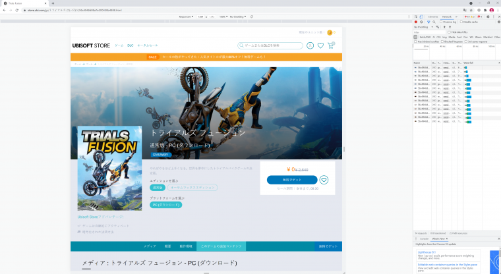Click the export HAR download arrow icon

450,27
